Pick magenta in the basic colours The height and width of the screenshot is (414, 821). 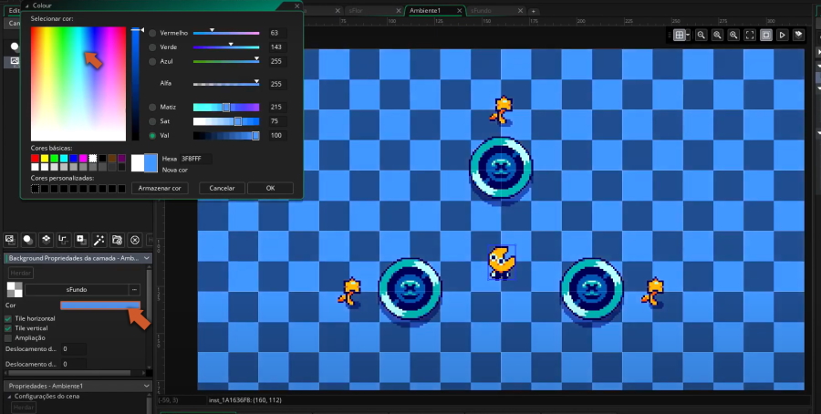83,158
